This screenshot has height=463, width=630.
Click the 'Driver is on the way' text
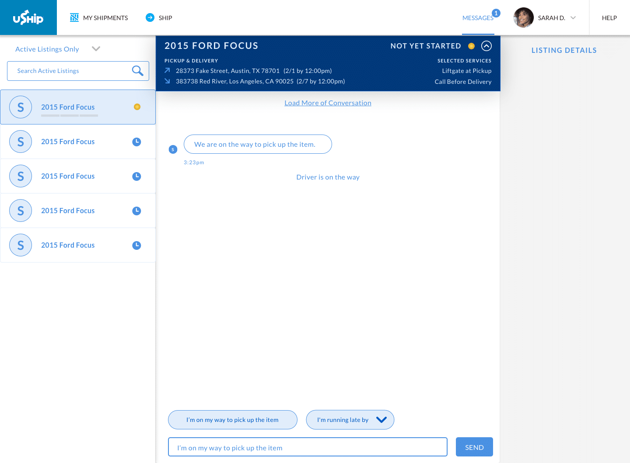328,177
